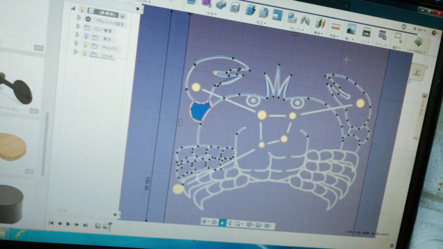Open the Internet Explorer taskbar icon
The image size is (443, 249).
click(22, 235)
